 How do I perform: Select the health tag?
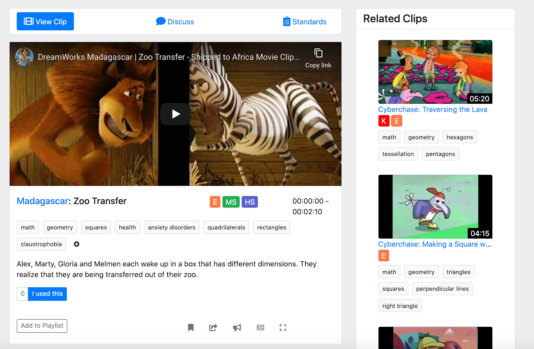127,227
